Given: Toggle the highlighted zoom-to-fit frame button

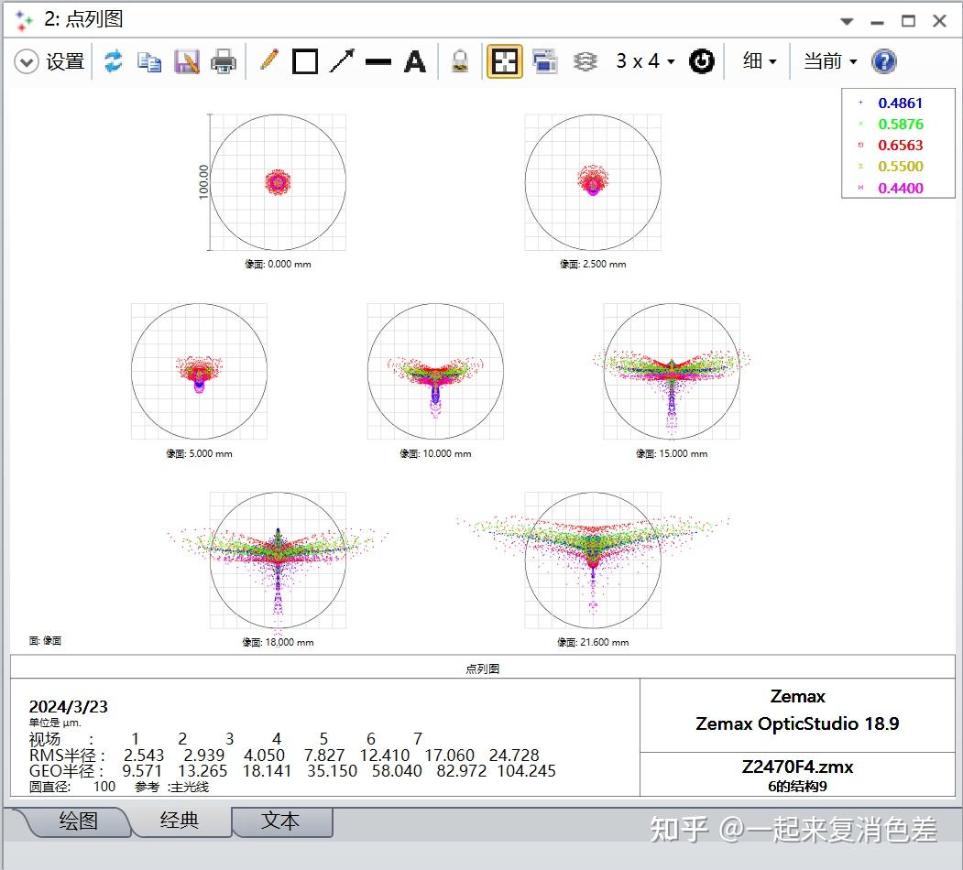Looking at the screenshot, I should [x=505, y=61].
